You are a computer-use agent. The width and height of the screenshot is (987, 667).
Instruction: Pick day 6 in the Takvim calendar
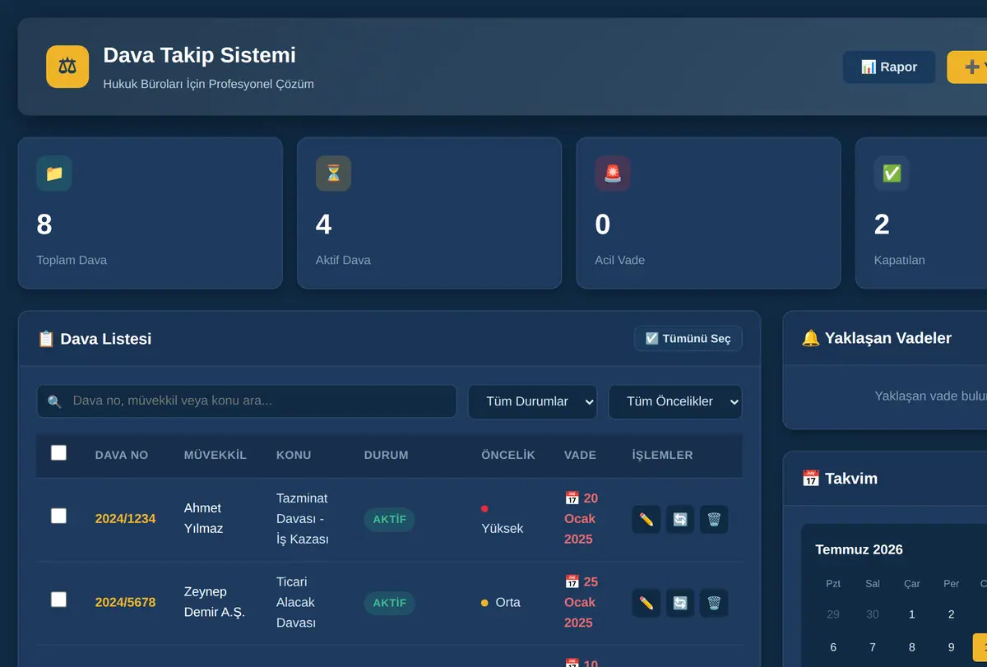tap(833, 647)
